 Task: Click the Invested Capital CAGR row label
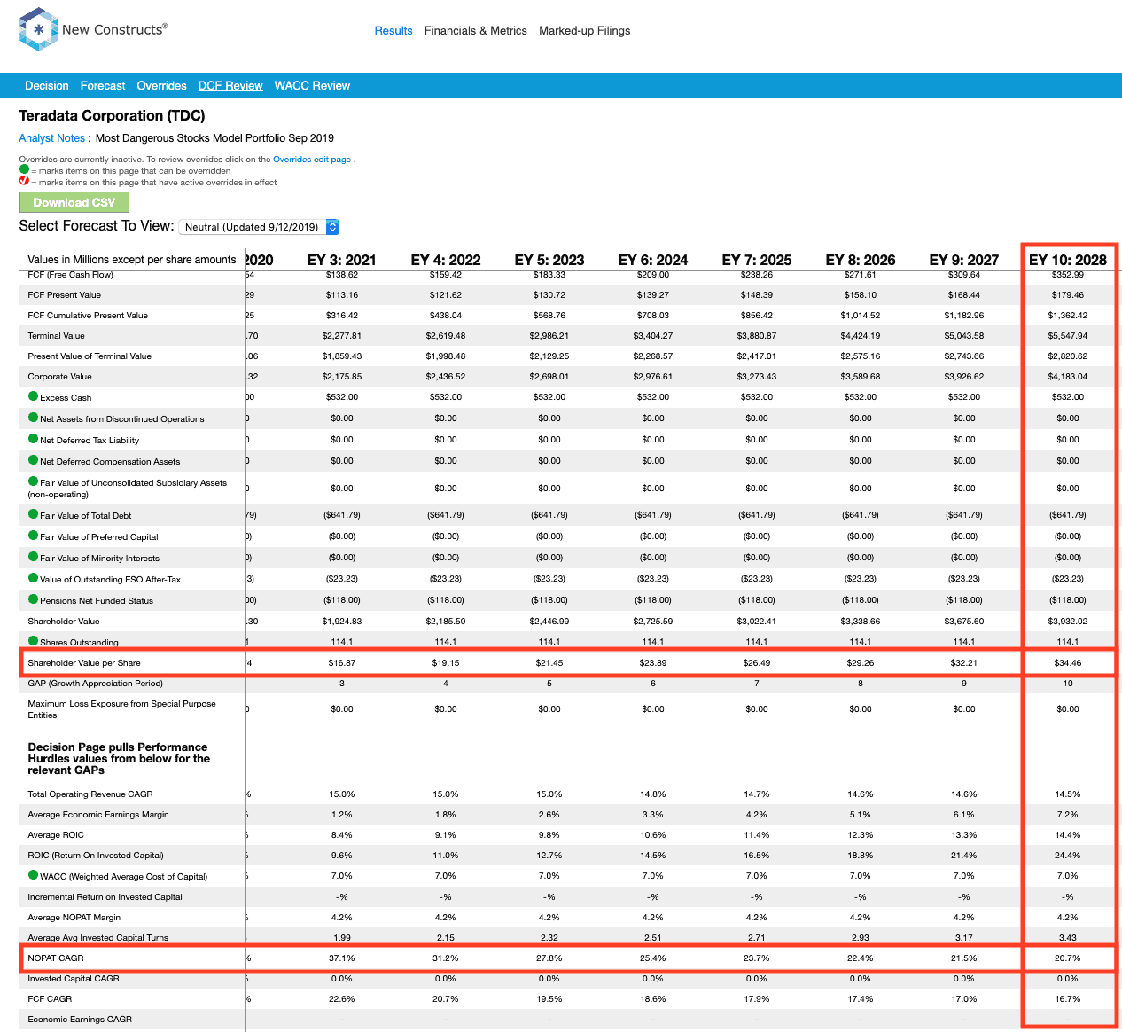click(74, 979)
